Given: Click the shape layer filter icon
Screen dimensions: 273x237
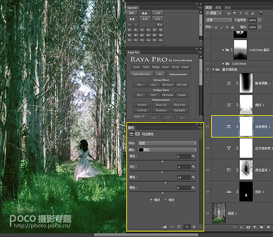Looking at the screenshot, I should coord(246,13).
